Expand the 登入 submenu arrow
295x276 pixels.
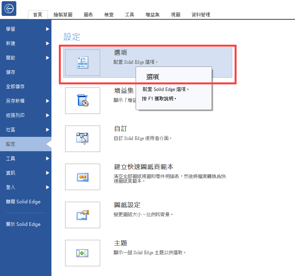tap(48, 187)
